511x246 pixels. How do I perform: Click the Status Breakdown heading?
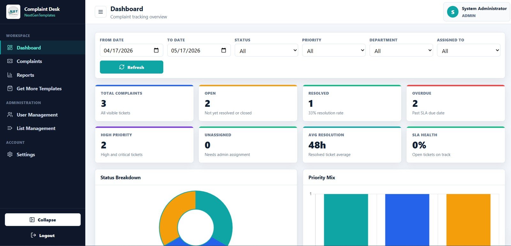coord(120,177)
